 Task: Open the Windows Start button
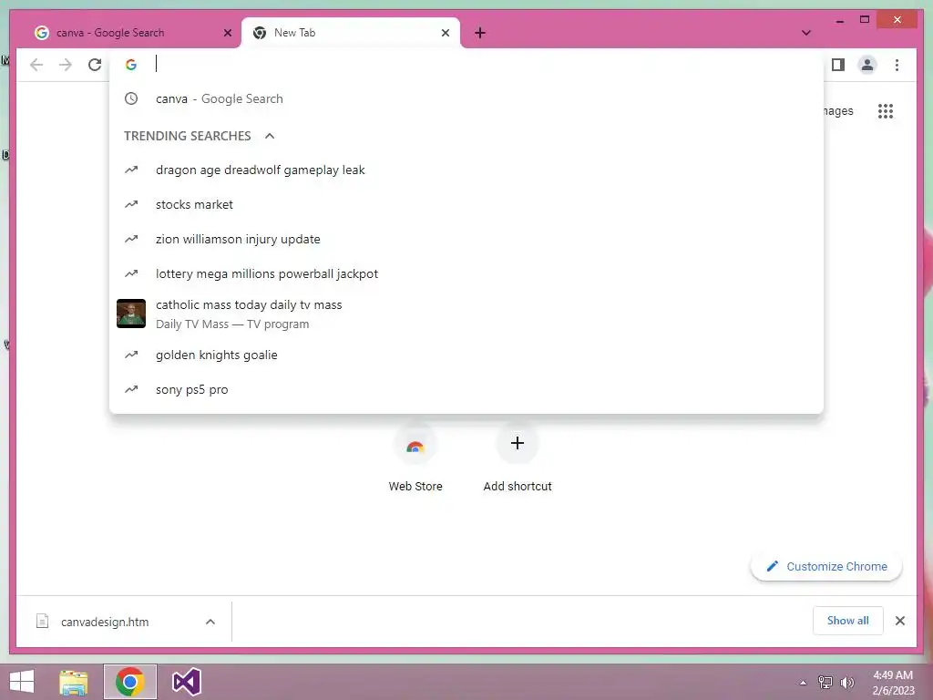point(22,682)
